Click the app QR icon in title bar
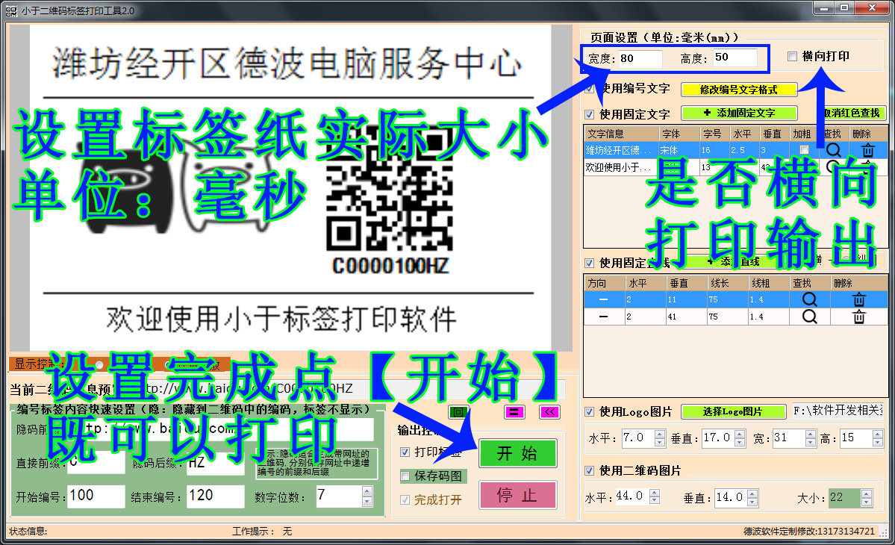 [11, 11]
